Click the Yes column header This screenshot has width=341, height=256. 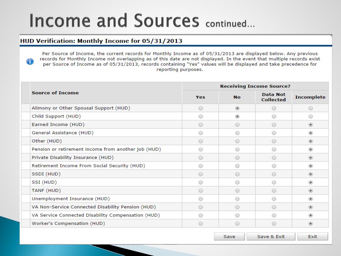(200, 97)
